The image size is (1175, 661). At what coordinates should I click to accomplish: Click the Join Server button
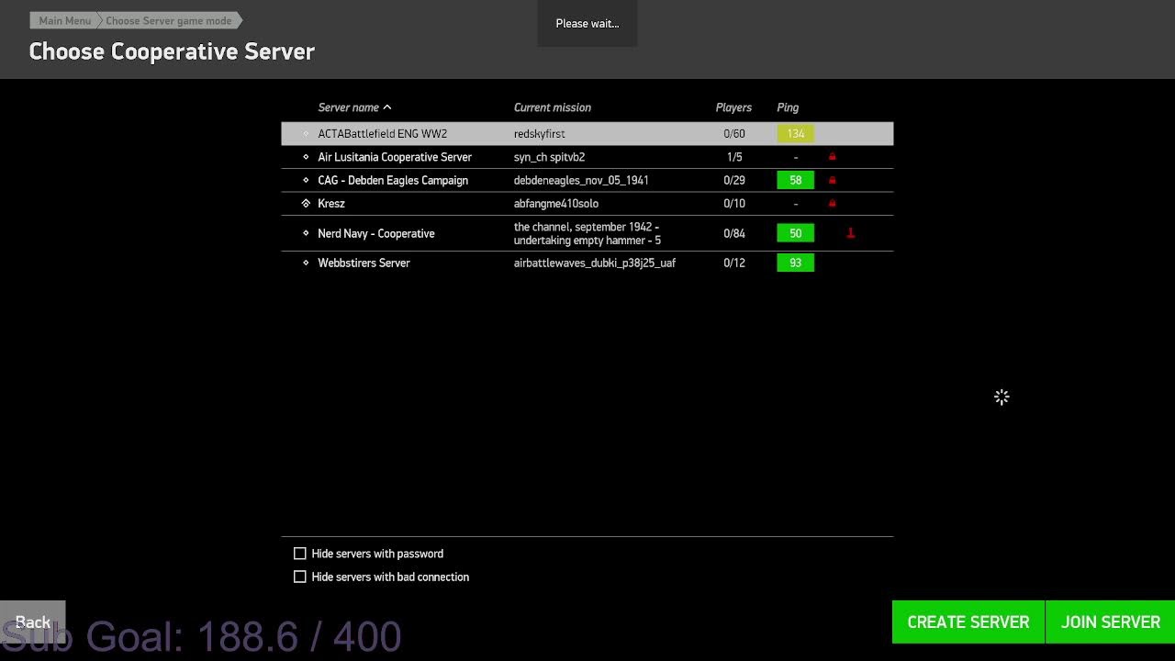[x=1111, y=622]
